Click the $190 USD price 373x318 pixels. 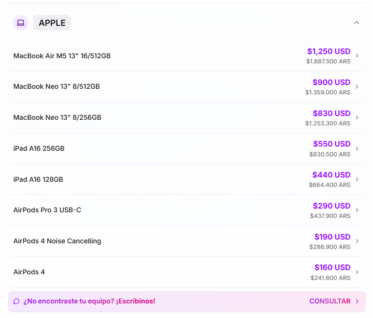point(332,237)
